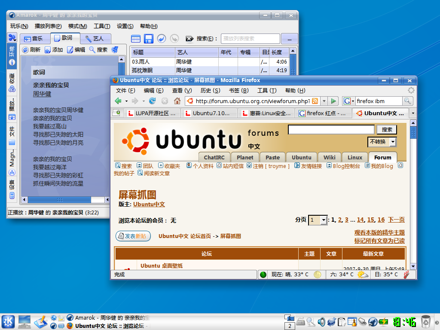The height and width of the screenshot is (330, 440).
Task: Click Amarok redo arrow icon
Action: [x=174, y=38]
